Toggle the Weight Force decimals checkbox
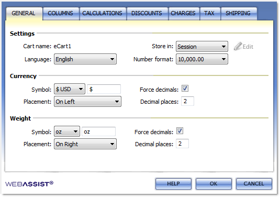280x197 pixels. (x=180, y=131)
